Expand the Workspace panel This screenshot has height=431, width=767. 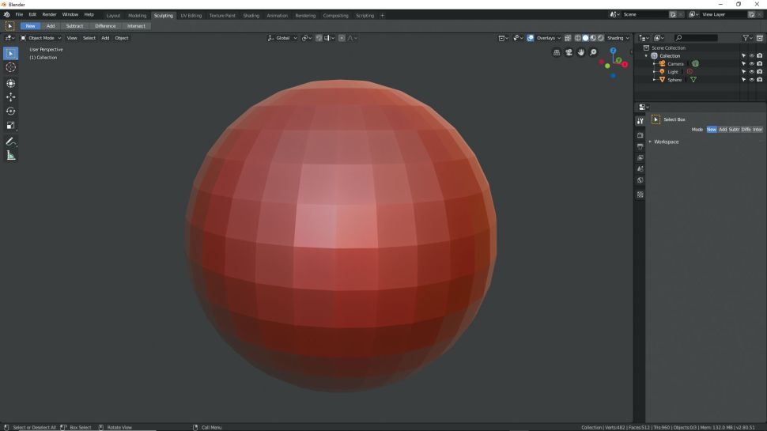click(x=666, y=142)
